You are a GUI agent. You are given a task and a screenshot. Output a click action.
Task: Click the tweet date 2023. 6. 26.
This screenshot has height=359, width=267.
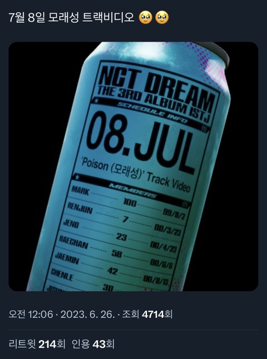pyautogui.click(x=87, y=315)
